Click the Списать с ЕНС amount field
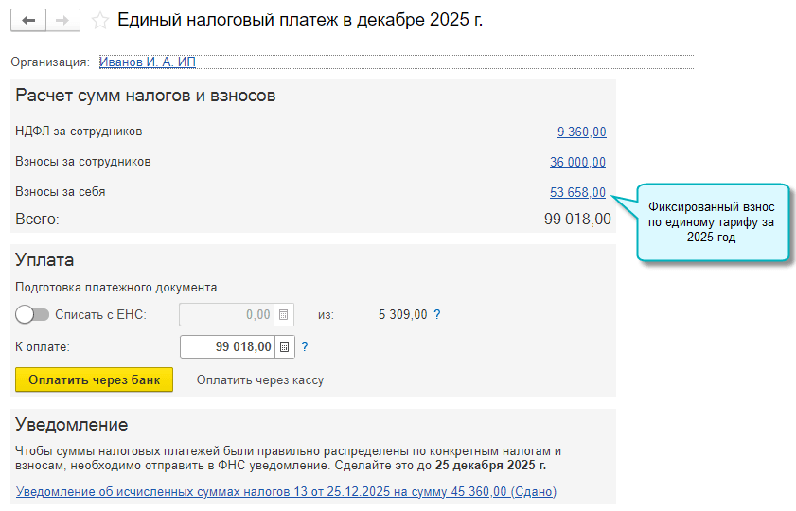Image resolution: width=796 pixels, height=511 pixels. (227, 315)
